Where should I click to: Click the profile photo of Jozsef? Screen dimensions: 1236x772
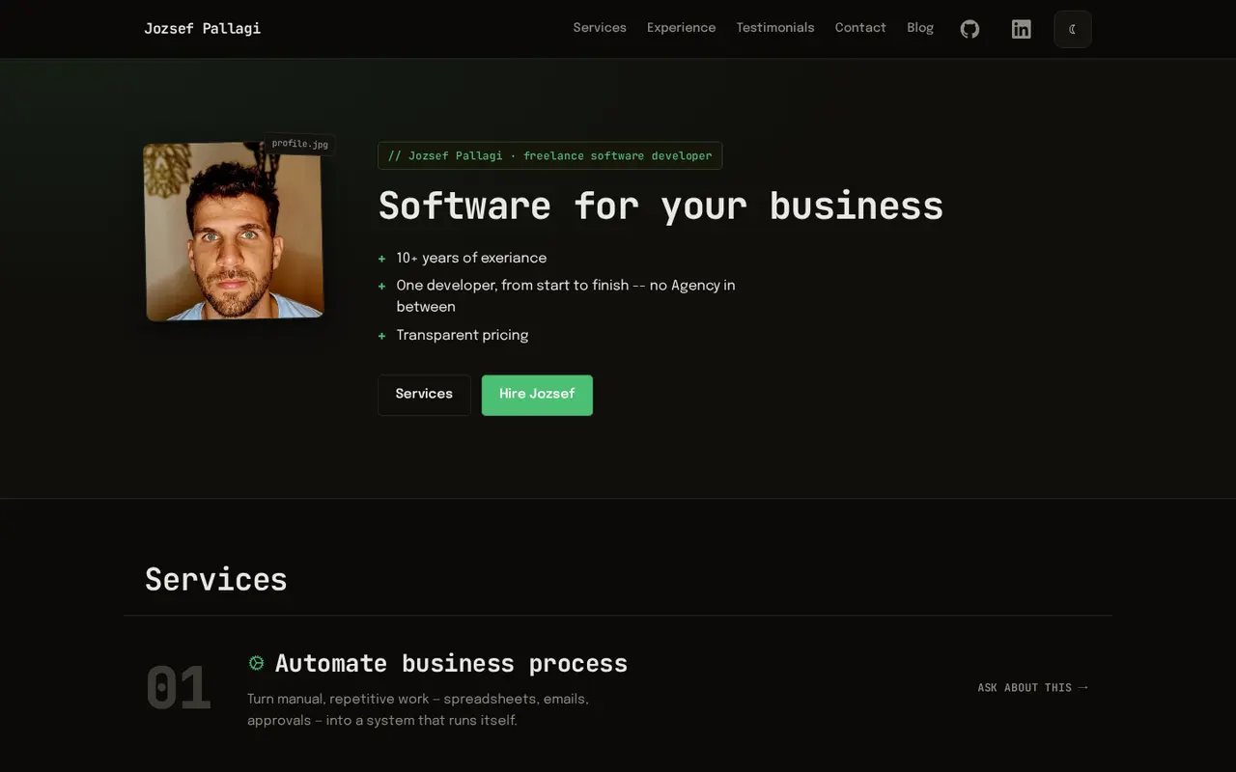(x=234, y=232)
